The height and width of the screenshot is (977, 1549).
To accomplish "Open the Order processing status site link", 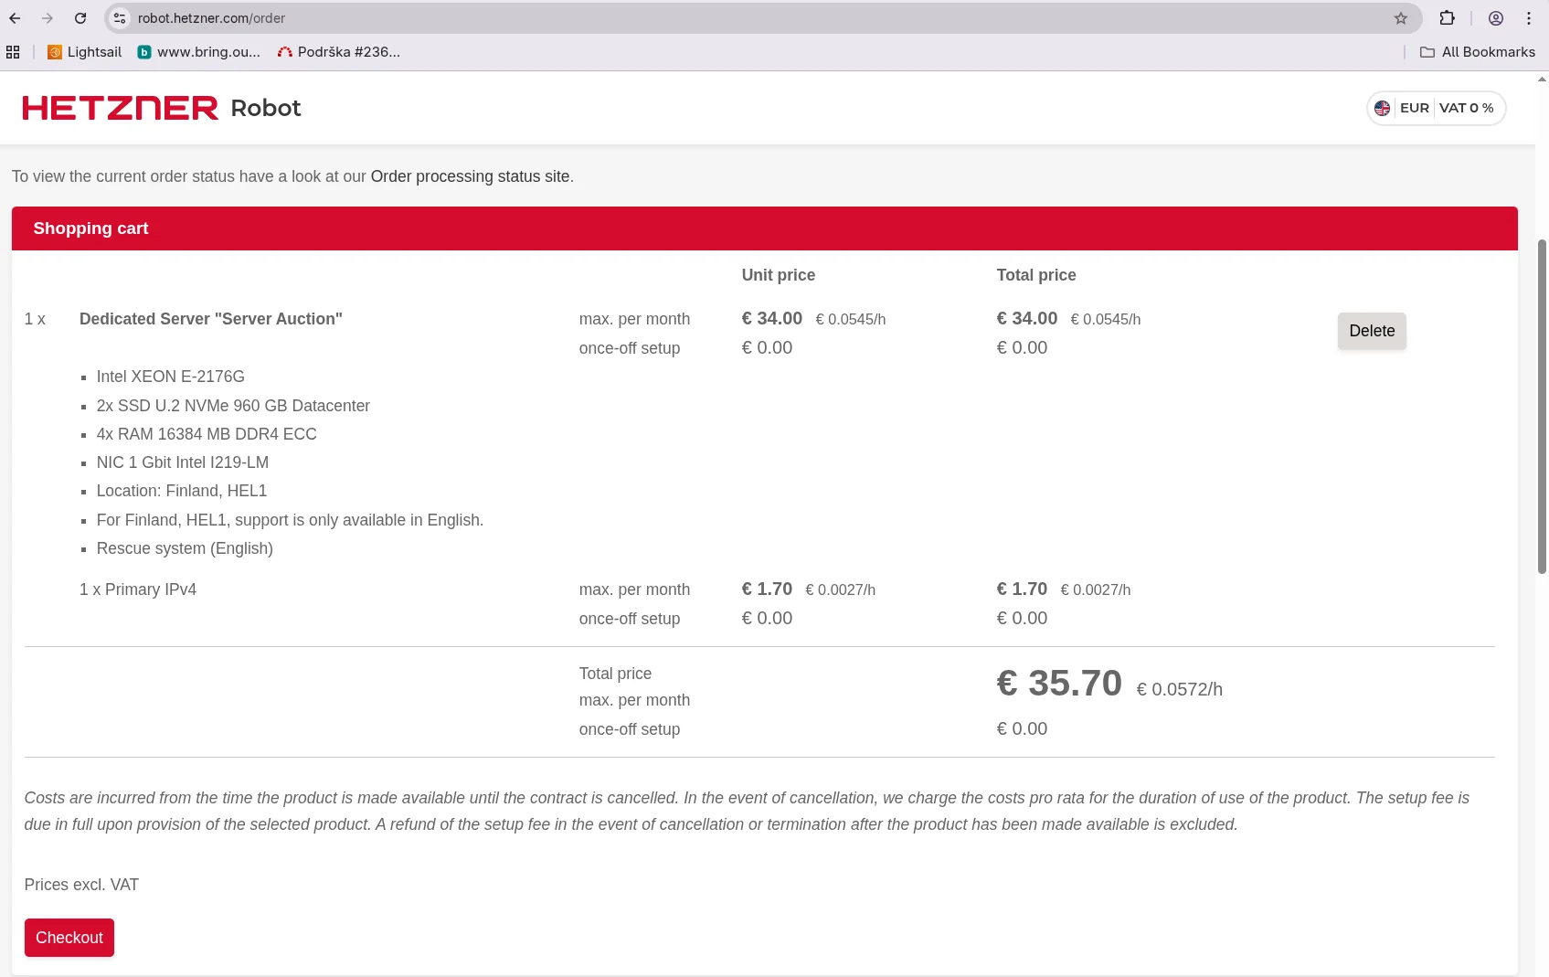I will (470, 176).
